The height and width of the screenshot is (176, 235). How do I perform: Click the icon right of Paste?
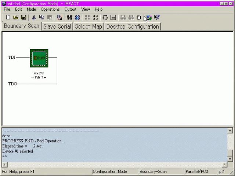[59, 18]
